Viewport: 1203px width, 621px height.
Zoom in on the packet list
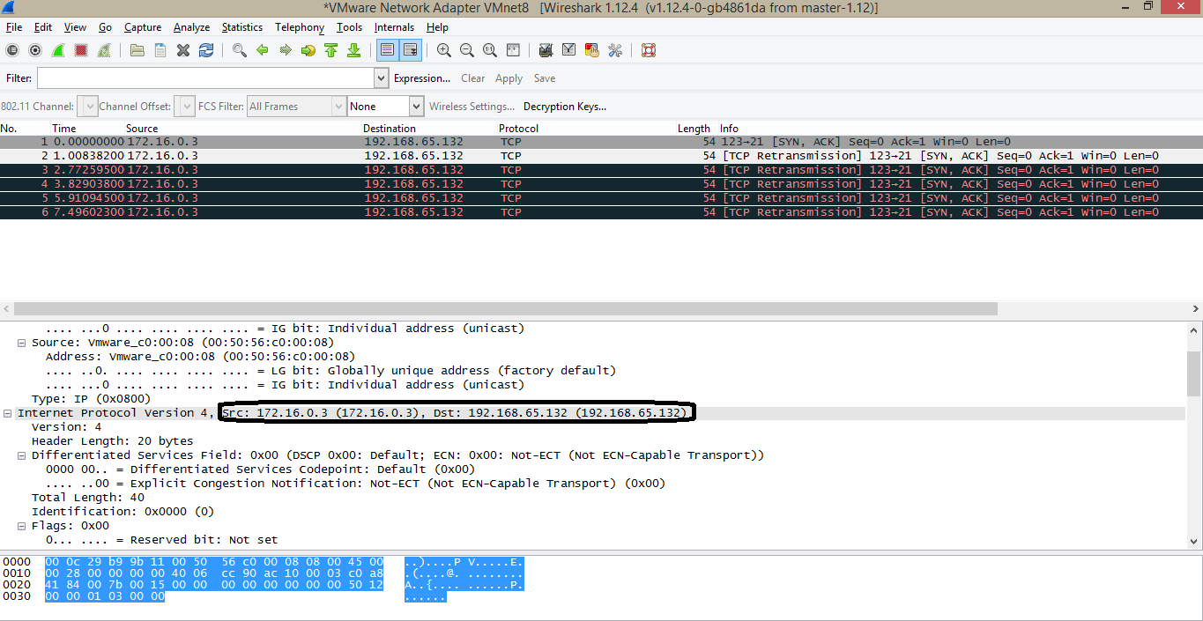point(443,50)
